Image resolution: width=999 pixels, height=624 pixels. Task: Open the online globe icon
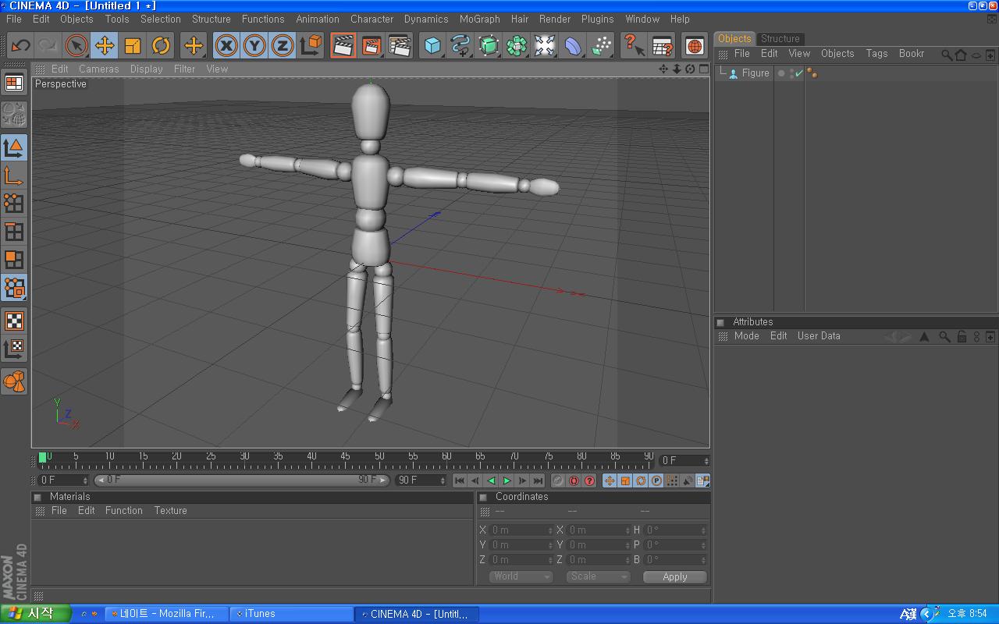pos(695,46)
